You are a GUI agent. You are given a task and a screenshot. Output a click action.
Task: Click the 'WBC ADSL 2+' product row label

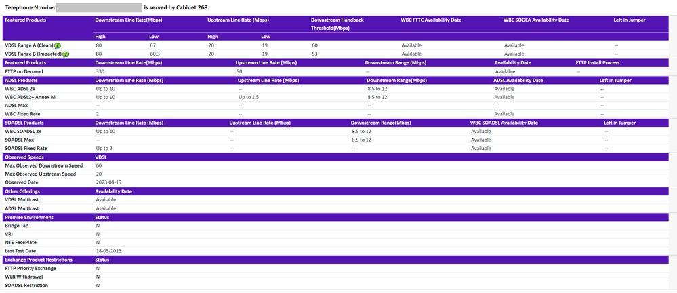(x=21, y=89)
